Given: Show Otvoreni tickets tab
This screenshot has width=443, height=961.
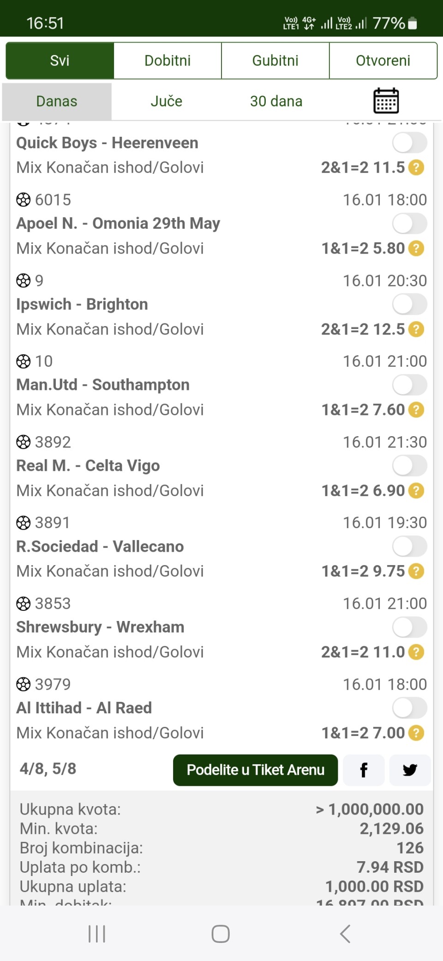Looking at the screenshot, I should pos(383,61).
